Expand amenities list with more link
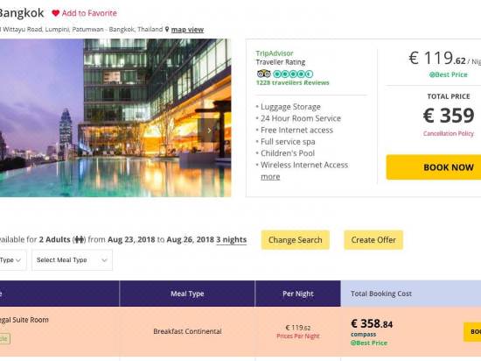Image resolution: width=481 pixels, height=361 pixels. pos(270,177)
